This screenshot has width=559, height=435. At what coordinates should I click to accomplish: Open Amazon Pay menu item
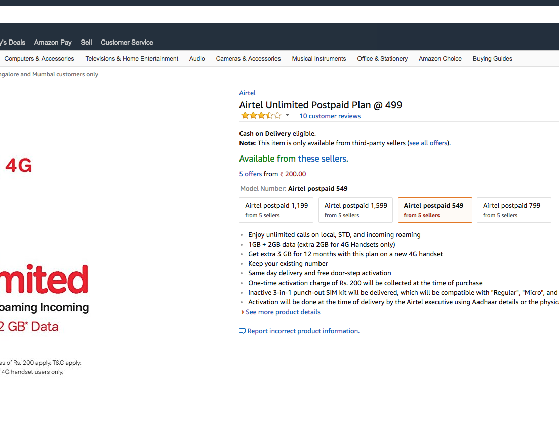(x=53, y=43)
